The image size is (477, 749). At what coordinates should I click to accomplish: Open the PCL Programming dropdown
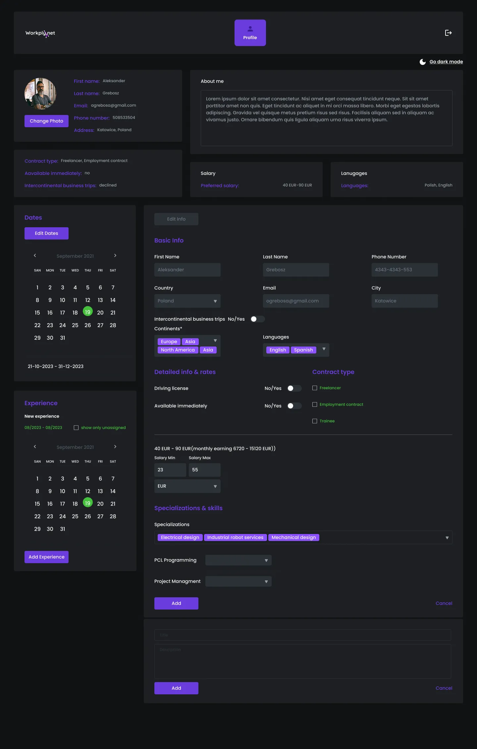tap(238, 560)
